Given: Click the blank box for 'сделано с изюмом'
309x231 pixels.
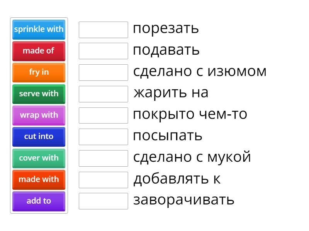Looking at the screenshot, I should (103, 72).
